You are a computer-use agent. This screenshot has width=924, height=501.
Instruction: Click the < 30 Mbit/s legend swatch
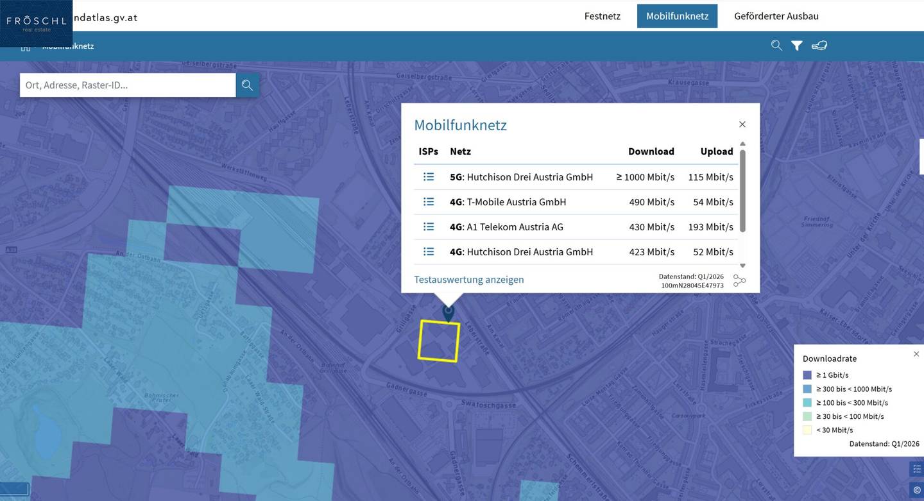807,430
